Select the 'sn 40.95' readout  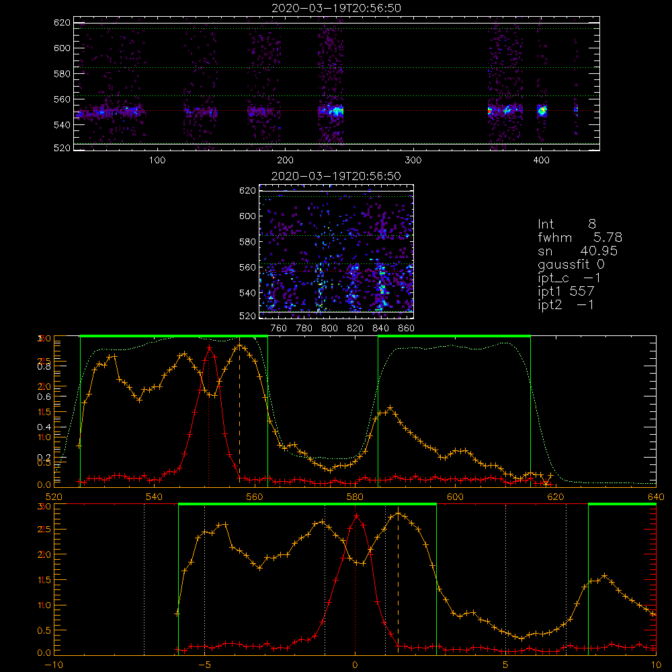coord(577,251)
